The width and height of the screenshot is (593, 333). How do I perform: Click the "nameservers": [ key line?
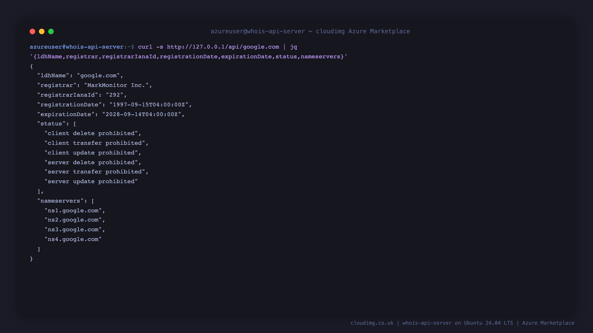[66, 201]
